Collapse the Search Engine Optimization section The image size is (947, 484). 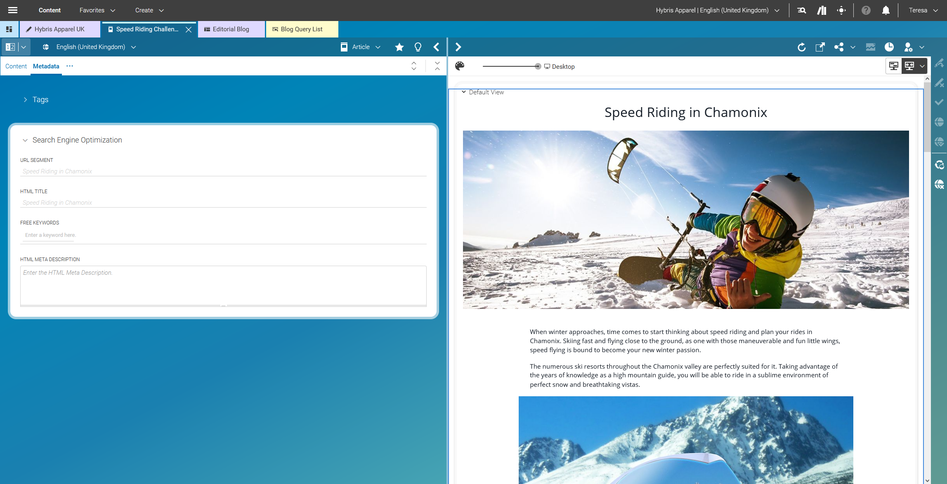point(77,140)
